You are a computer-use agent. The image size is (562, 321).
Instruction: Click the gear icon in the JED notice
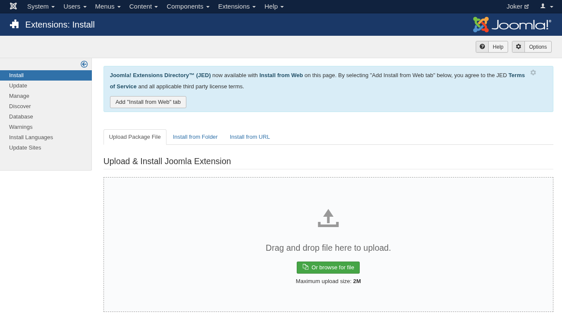pyautogui.click(x=533, y=72)
